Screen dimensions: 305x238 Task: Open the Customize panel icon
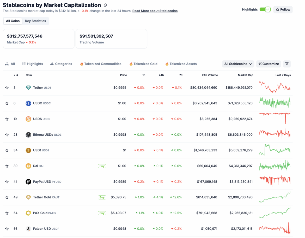click(x=260, y=64)
